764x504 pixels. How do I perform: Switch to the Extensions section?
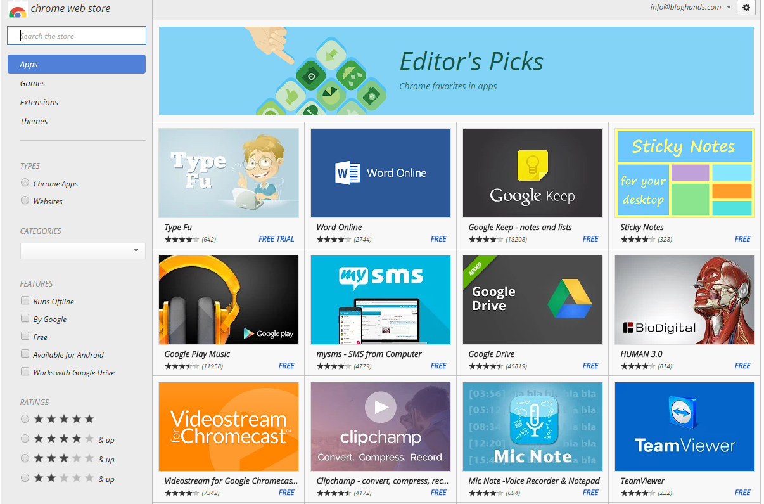click(x=39, y=102)
